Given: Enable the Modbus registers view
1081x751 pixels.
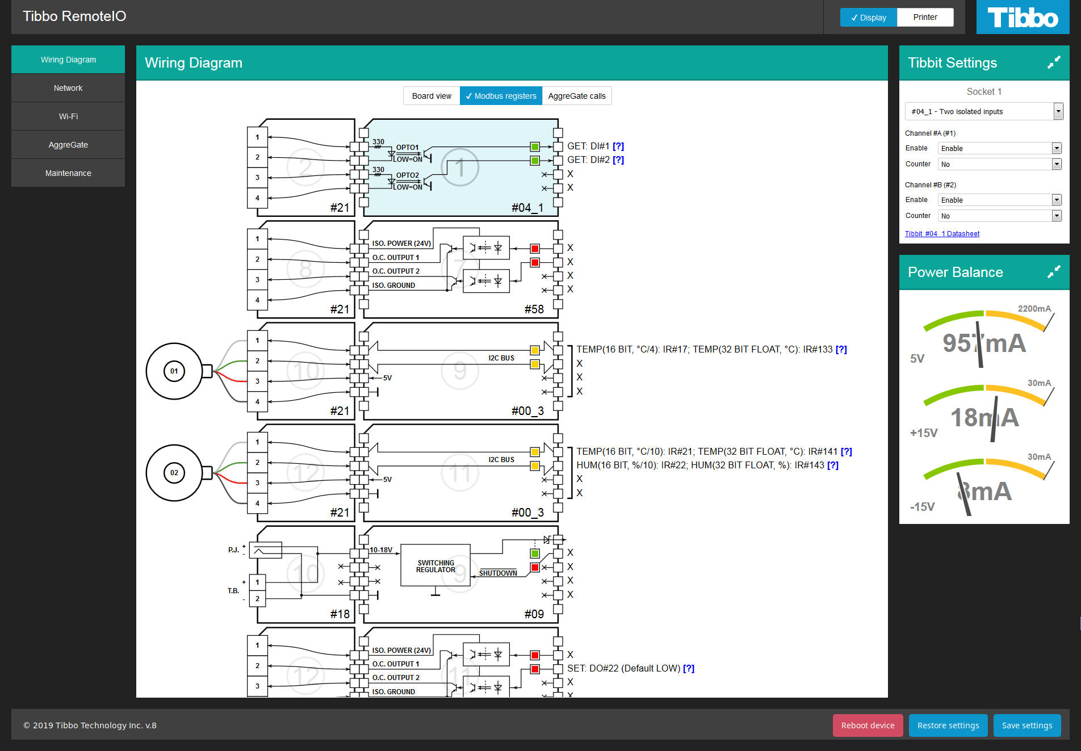Looking at the screenshot, I should click(x=501, y=96).
